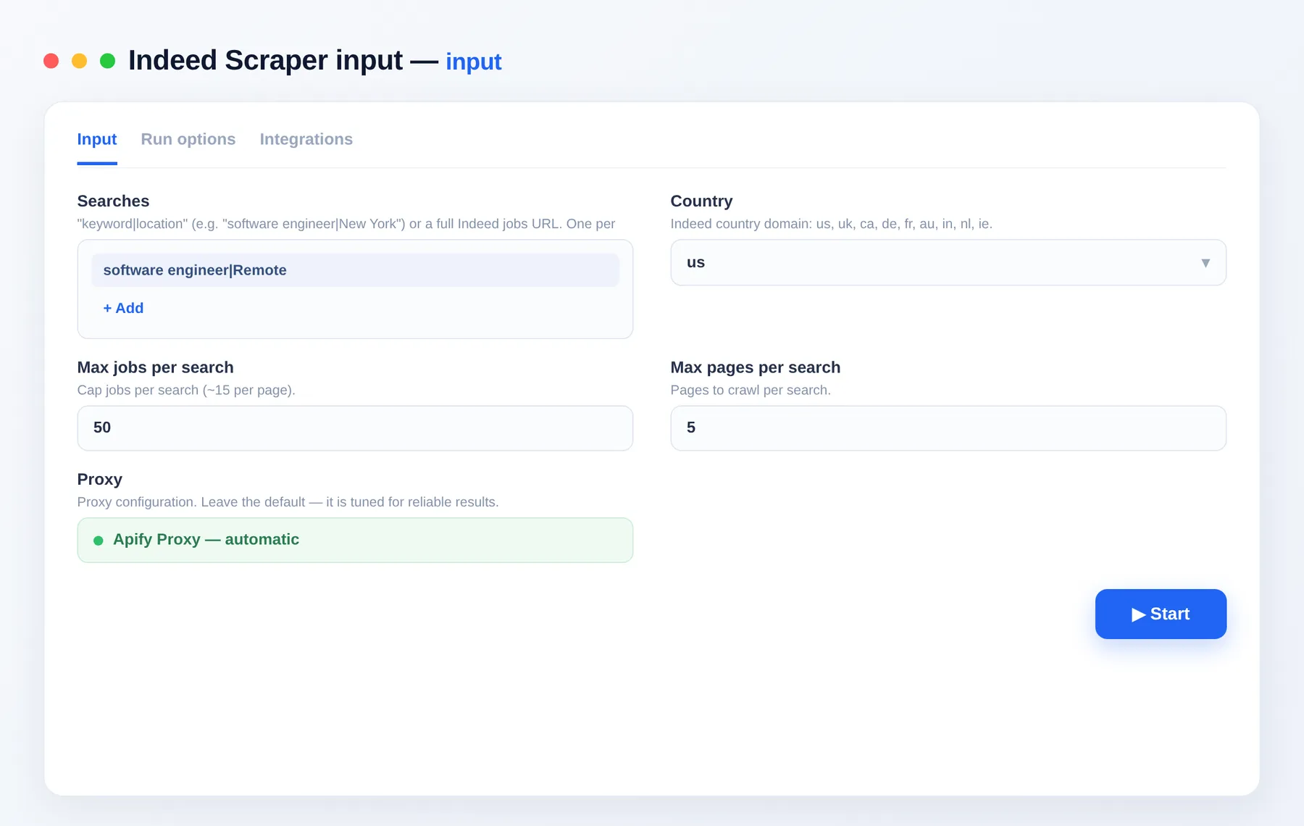Click 'Proxy configuration' help text
The image size is (1304, 826).
click(x=288, y=502)
